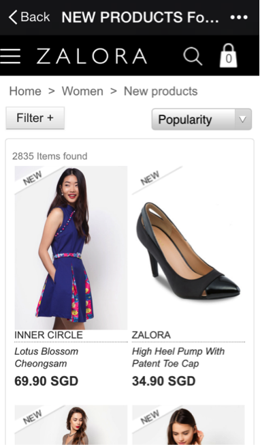
Task: Open the hamburger navigation menu
Action: pyautogui.click(x=10, y=56)
